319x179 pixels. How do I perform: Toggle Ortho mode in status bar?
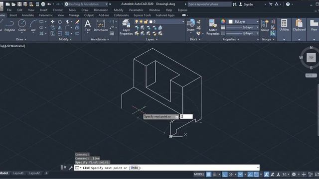pyautogui.click(x=225, y=174)
